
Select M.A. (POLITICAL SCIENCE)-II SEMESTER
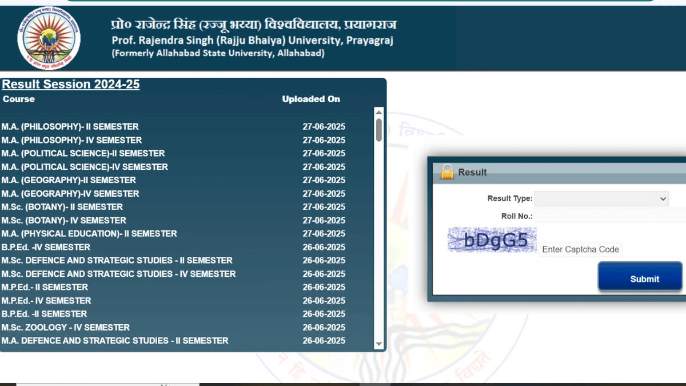click(x=83, y=153)
